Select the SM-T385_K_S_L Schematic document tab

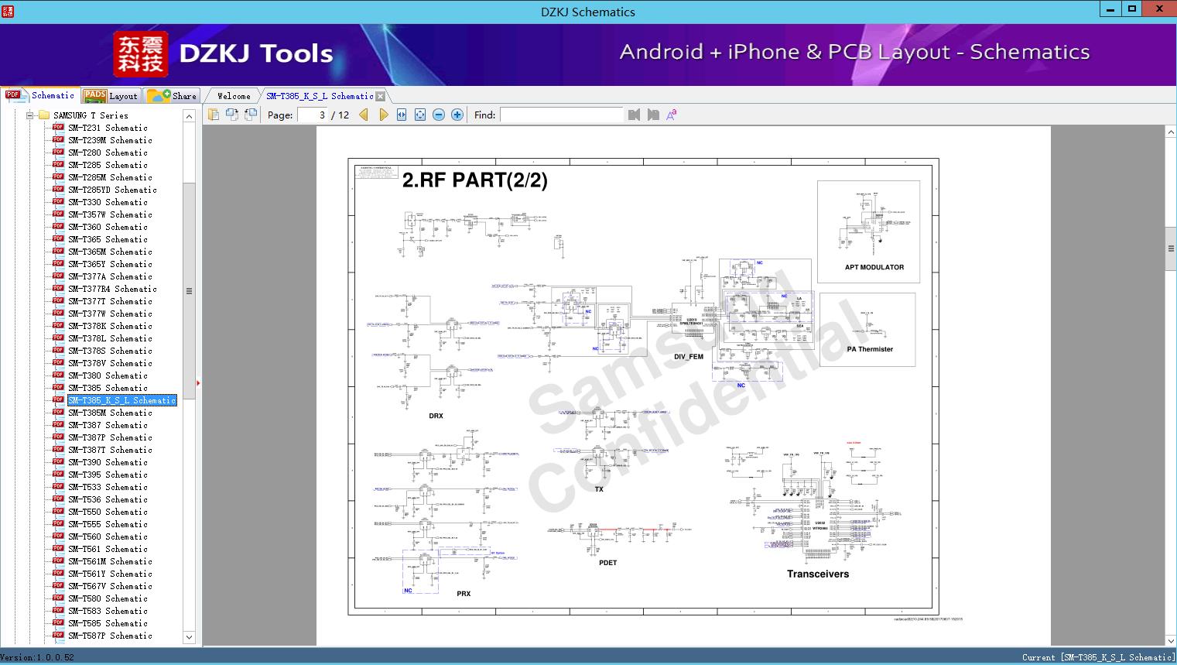point(320,96)
